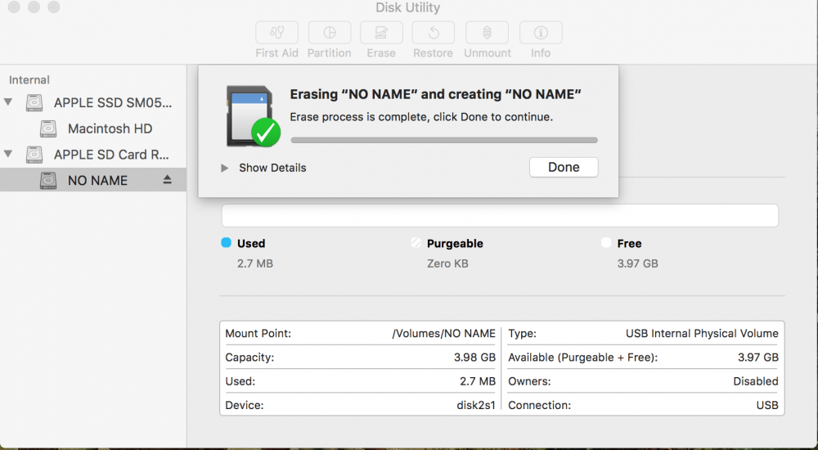The width and height of the screenshot is (818, 450).
Task: Click the Type value USB Internal Physical Volume
Action: point(702,333)
